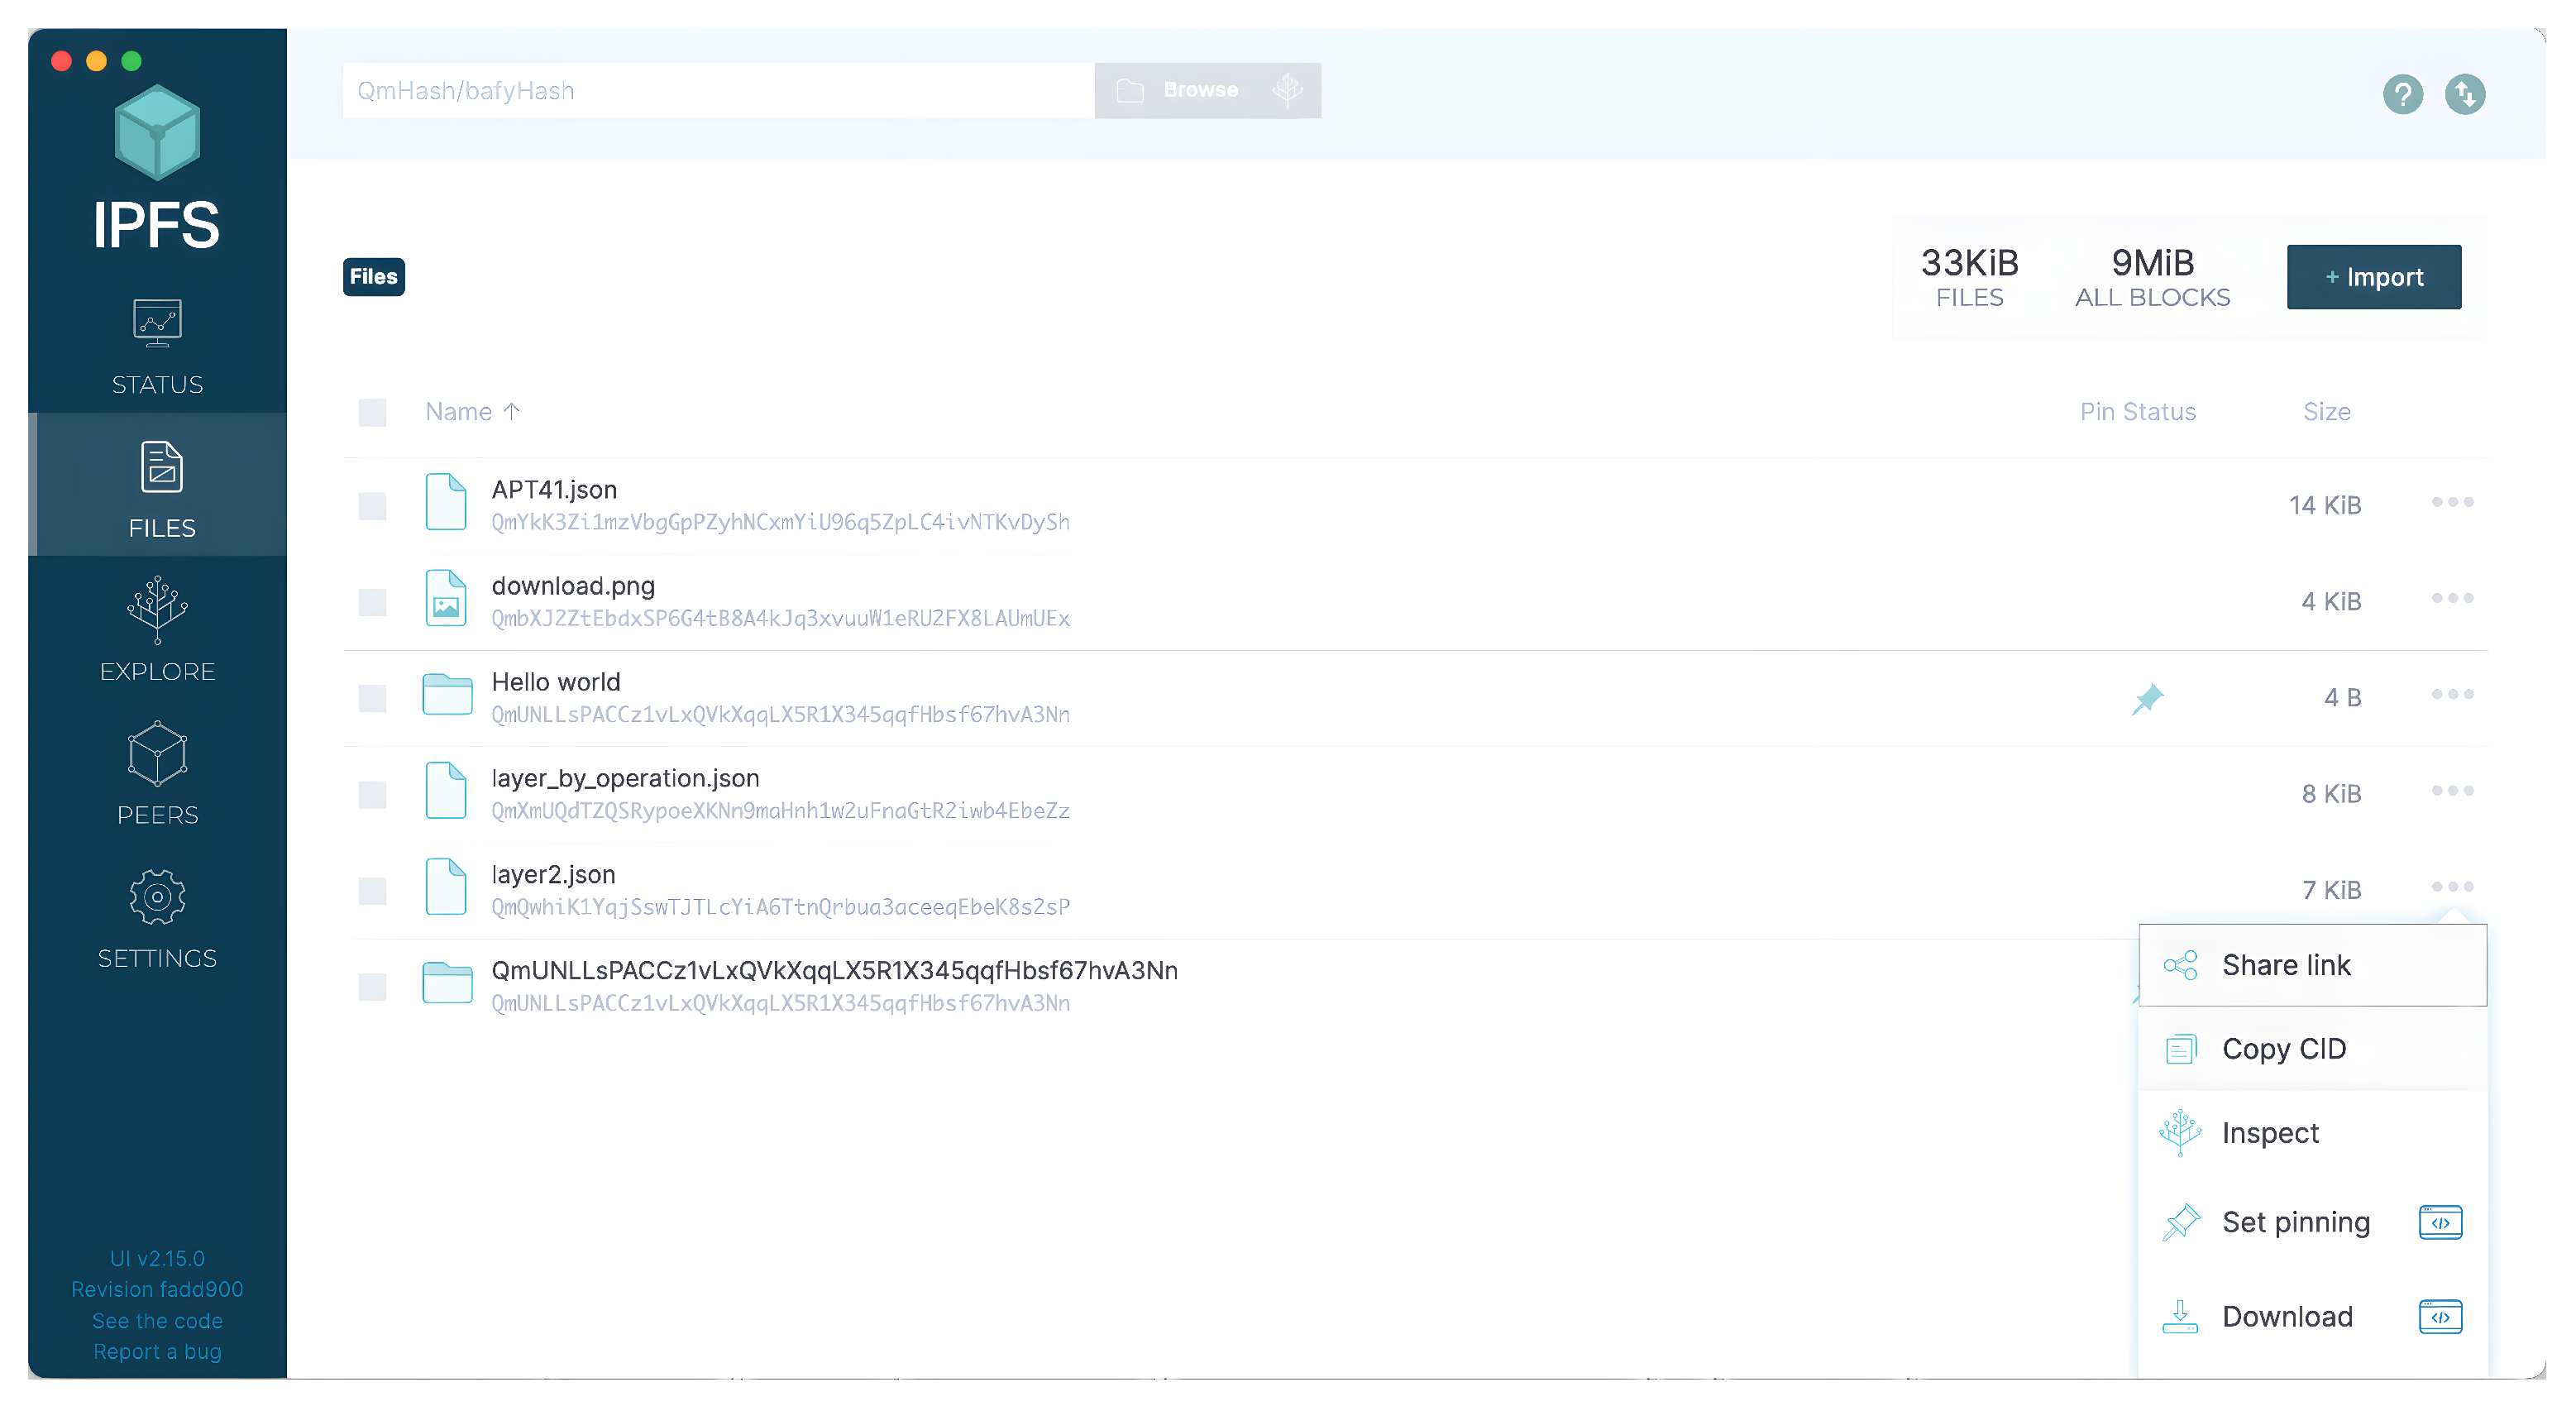The height and width of the screenshot is (1406, 2576).
Task: Open more options for layer_by_operation.json
Action: coord(2452,790)
